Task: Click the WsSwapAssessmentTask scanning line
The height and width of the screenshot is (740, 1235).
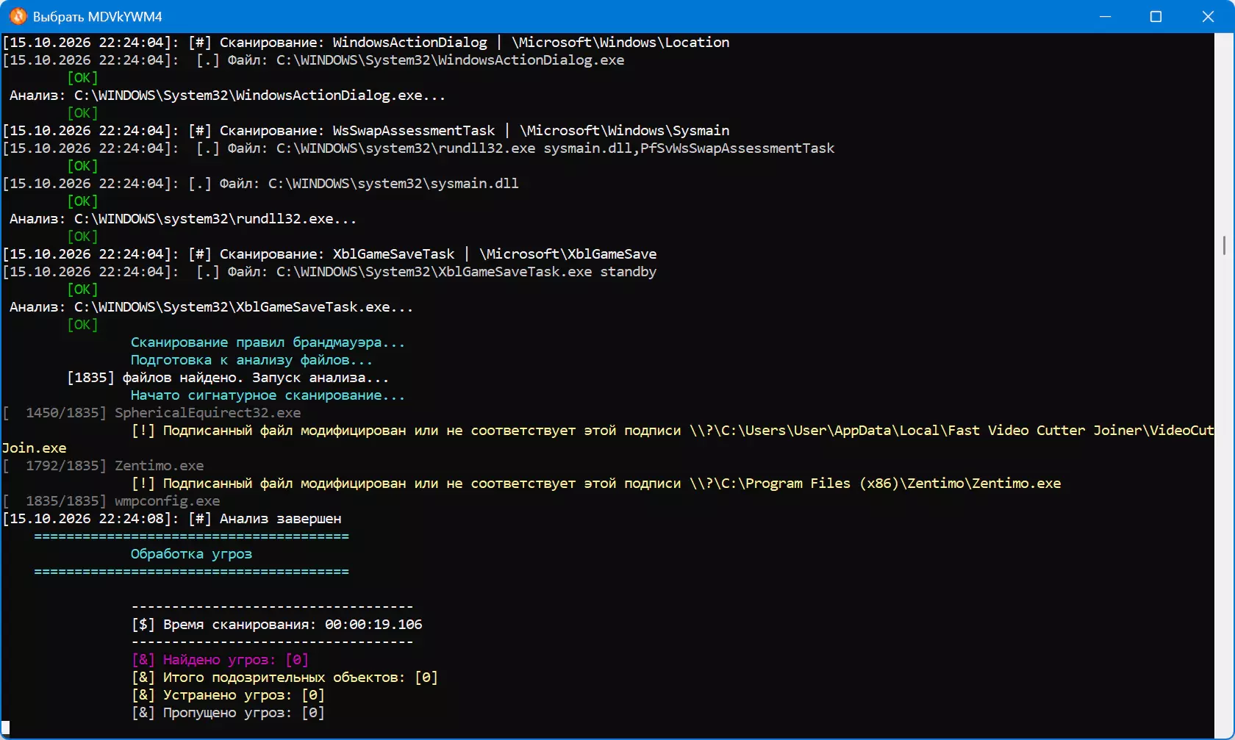Action: pyautogui.click(x=366, y=131)
